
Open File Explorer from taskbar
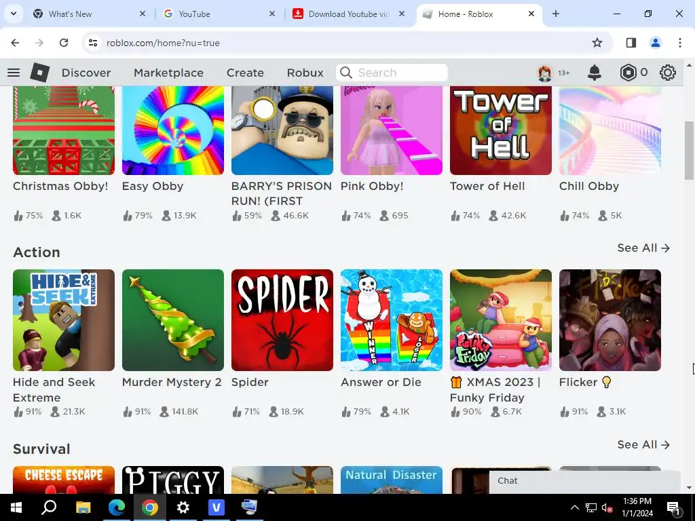click(83, 507)
